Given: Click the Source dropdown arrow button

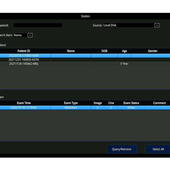Looking at the screenshot, I should [157, 25].
